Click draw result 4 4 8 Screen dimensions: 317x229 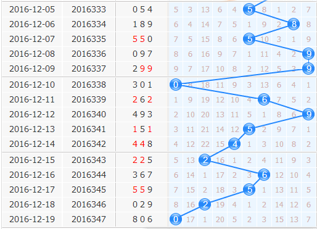tap(142, 144)
